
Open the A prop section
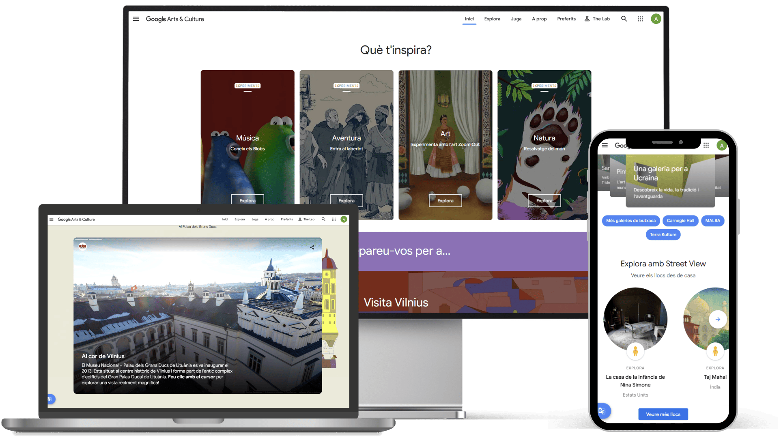(539, 19)
